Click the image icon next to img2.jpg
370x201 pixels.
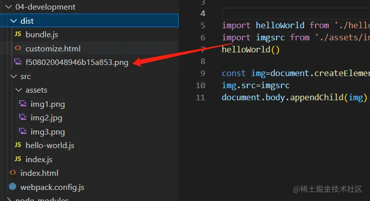(x=23, y=117)
